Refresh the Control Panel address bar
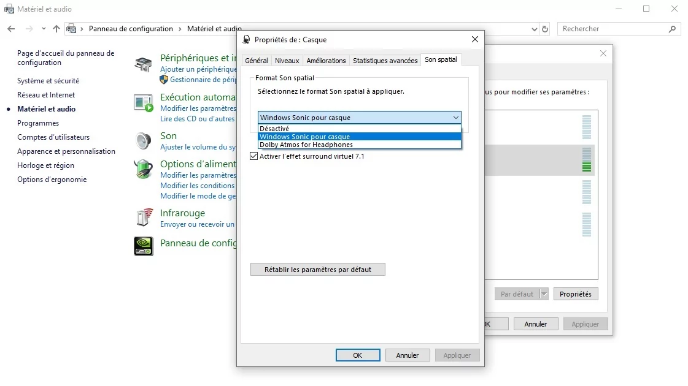This screenshot has height=386, width=688. click(x=545, y=29)
